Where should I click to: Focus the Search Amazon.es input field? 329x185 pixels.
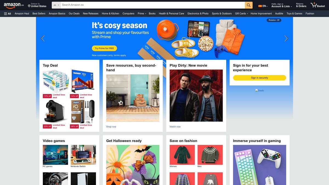coord(153,5)
